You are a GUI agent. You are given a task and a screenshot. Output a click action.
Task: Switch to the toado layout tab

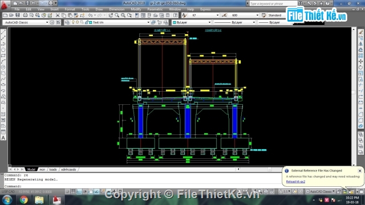pos(53,170)
